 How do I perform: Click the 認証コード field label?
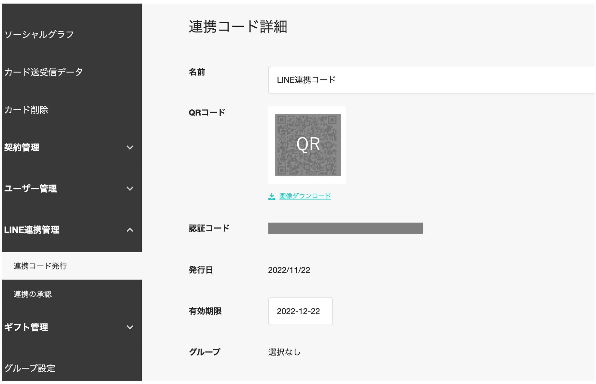point(209,228)
